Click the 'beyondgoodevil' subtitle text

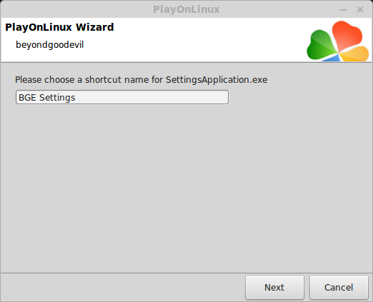[x=49, y=45]
